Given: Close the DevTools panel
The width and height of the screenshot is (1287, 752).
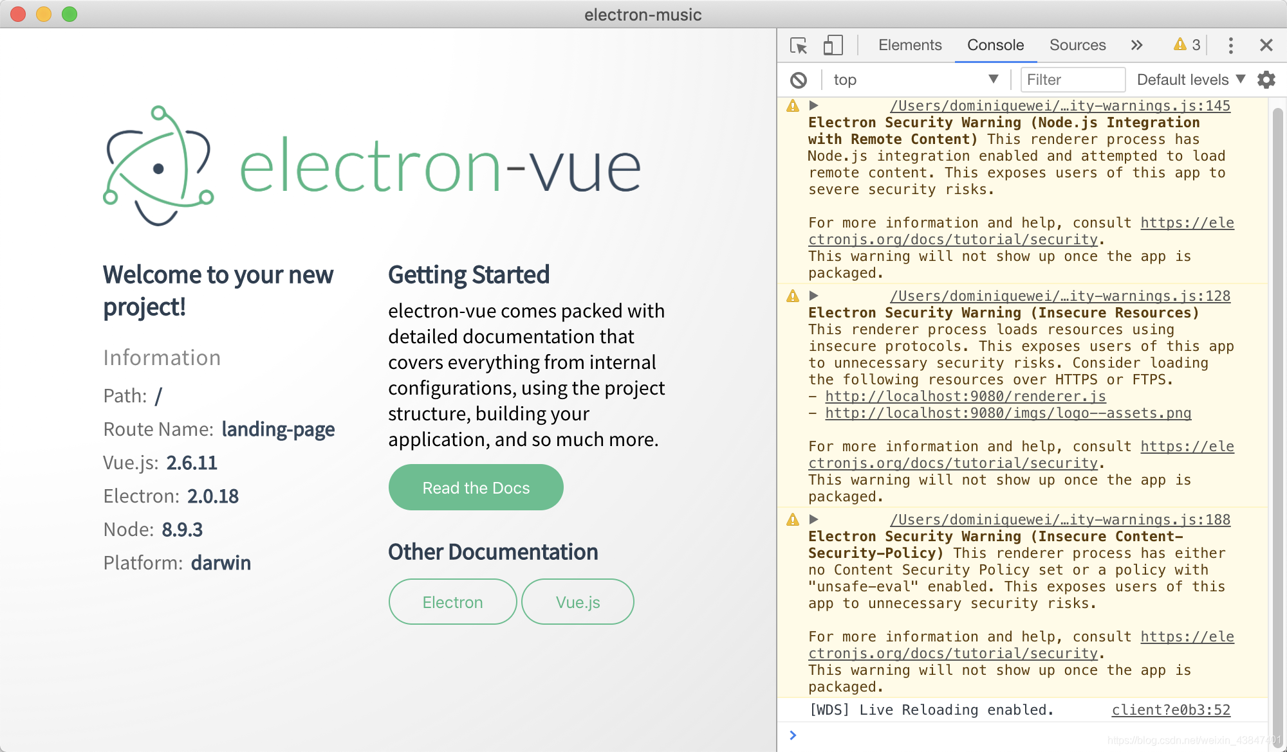Looking at the screenshot, I should (1266, 45).
